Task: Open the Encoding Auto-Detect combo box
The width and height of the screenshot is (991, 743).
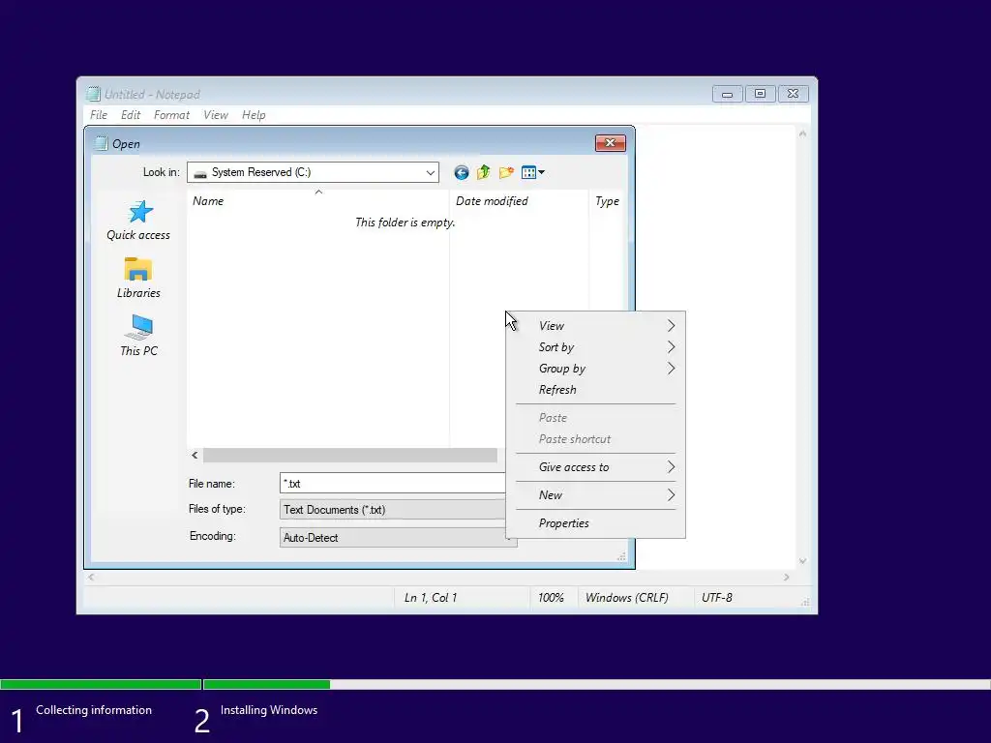Action: click(398, 538)
